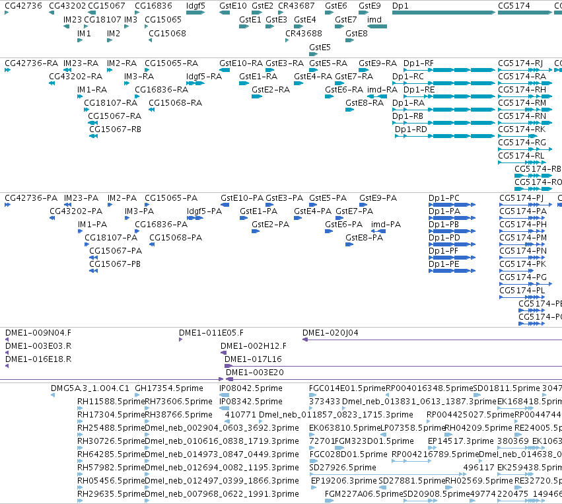Click the EP19206.3prime EST label
Viewport: 562px width, 504px height.
(x=343, y=481)
